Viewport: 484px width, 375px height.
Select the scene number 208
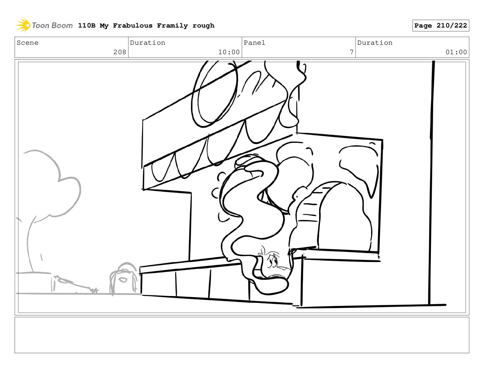point(120,52)
